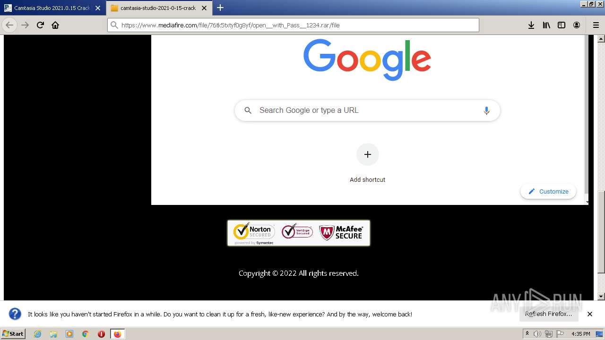Open a new tab with plus
The image size is (605, 340).
(x=220, y=8)
